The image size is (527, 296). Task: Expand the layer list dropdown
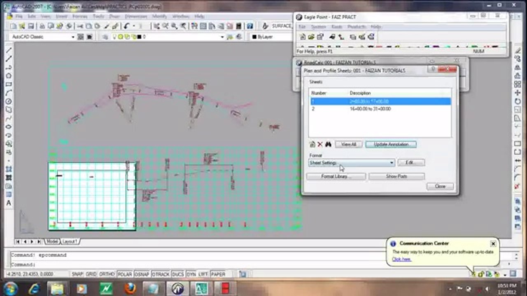point(222,37)
